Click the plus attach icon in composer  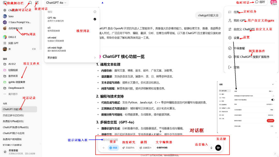104,148
